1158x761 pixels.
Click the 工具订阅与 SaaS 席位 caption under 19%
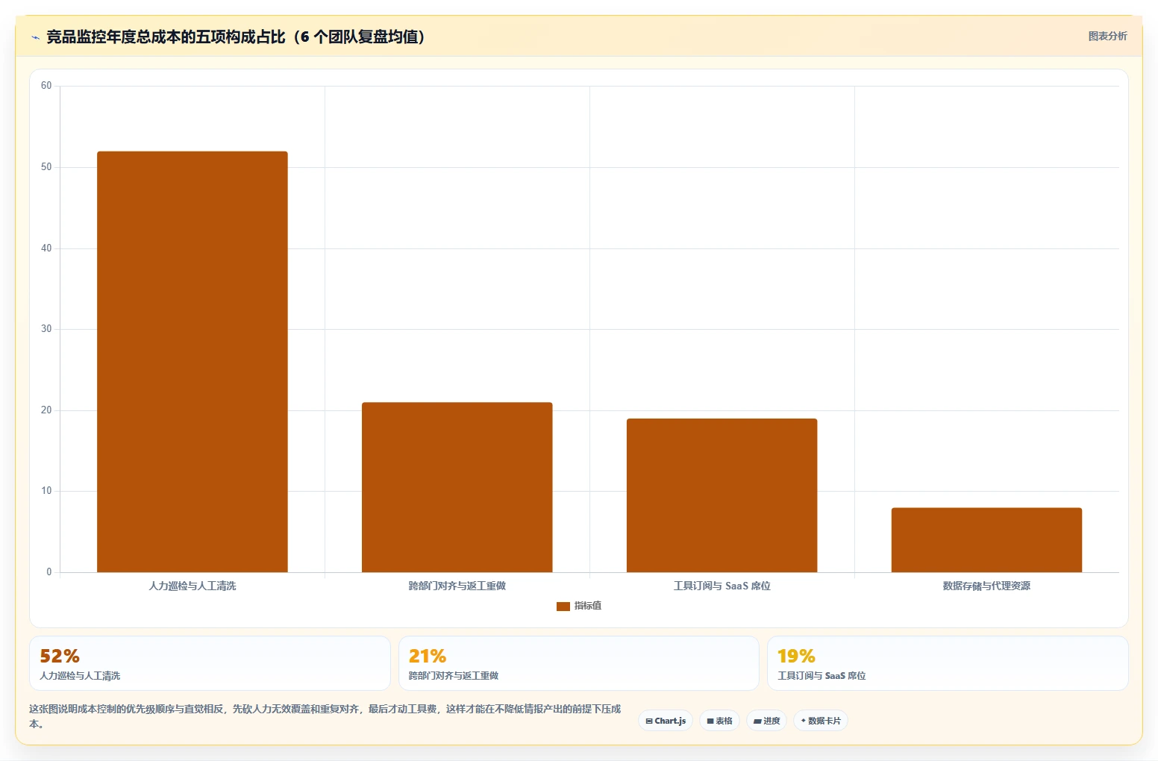click(821, 676)
